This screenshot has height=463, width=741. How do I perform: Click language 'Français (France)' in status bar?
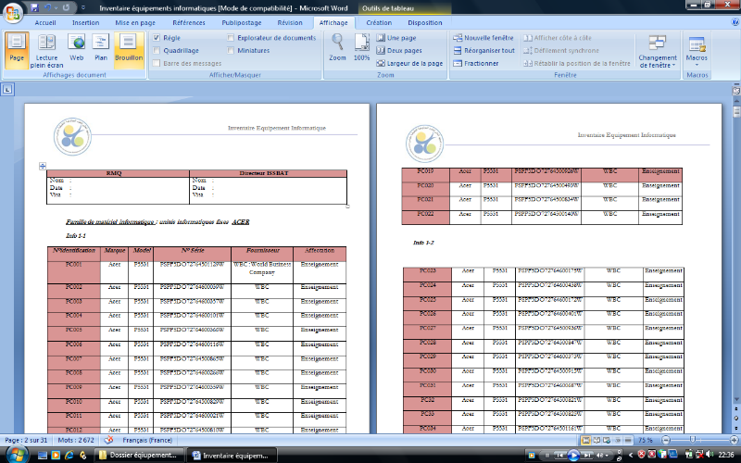click(x=147, y=440)
